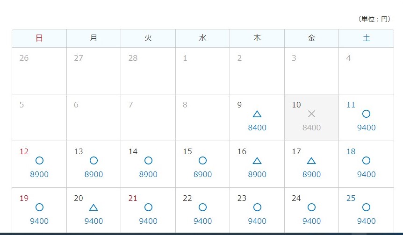Image resolution: width=403 pixels, height=235 pixels.
Task: Click the 9400 price on the 18th
Action: [x=366, y=174]
